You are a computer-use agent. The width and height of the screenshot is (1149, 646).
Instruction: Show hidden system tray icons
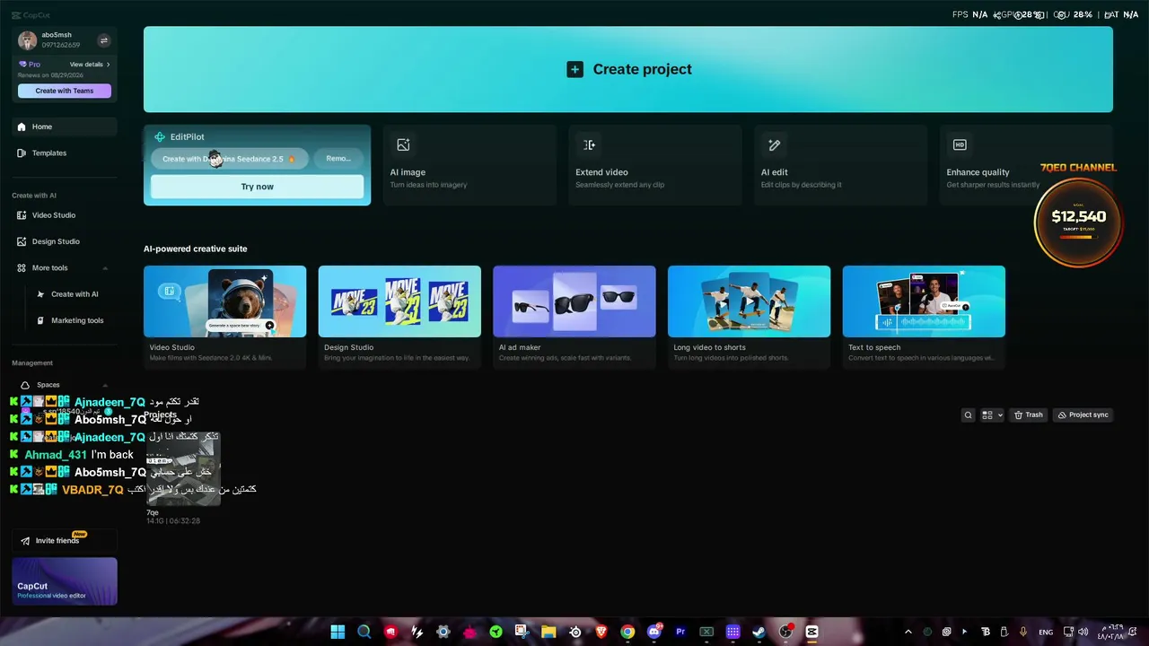[908, 632]
